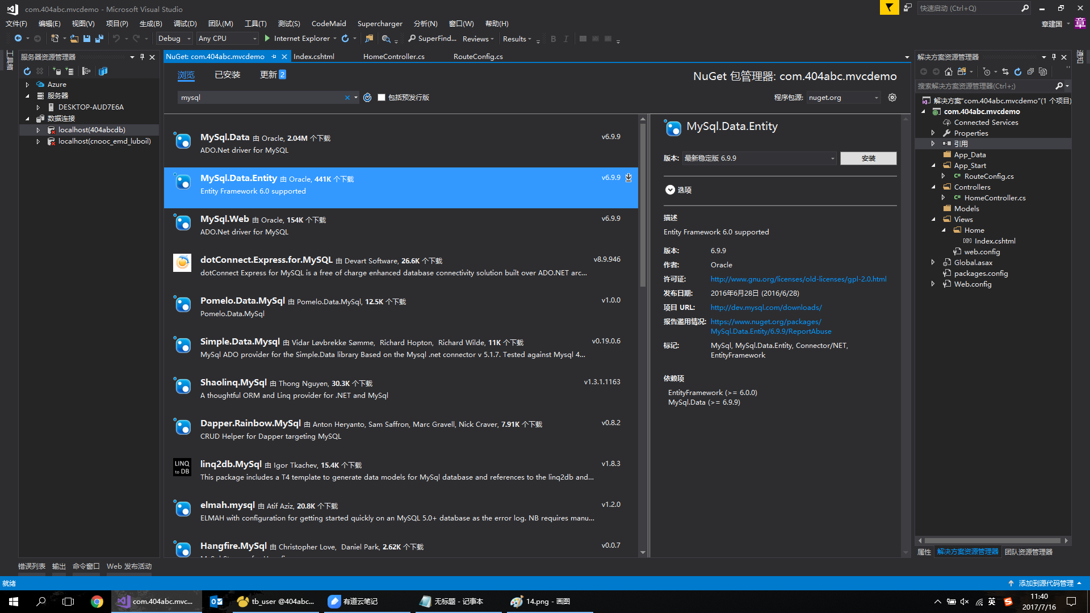Collapse the Controllers folder

click(933, 187)
